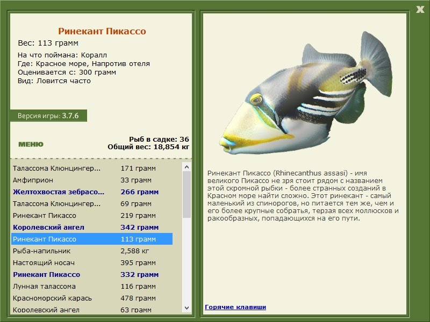Click the fish list scroll down arrow
The height and width of the screenshot is (322, 430).
187,308
